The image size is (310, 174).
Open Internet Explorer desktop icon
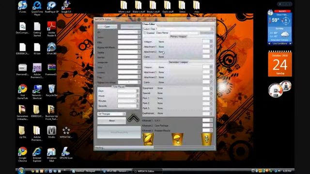coord(37,155)
